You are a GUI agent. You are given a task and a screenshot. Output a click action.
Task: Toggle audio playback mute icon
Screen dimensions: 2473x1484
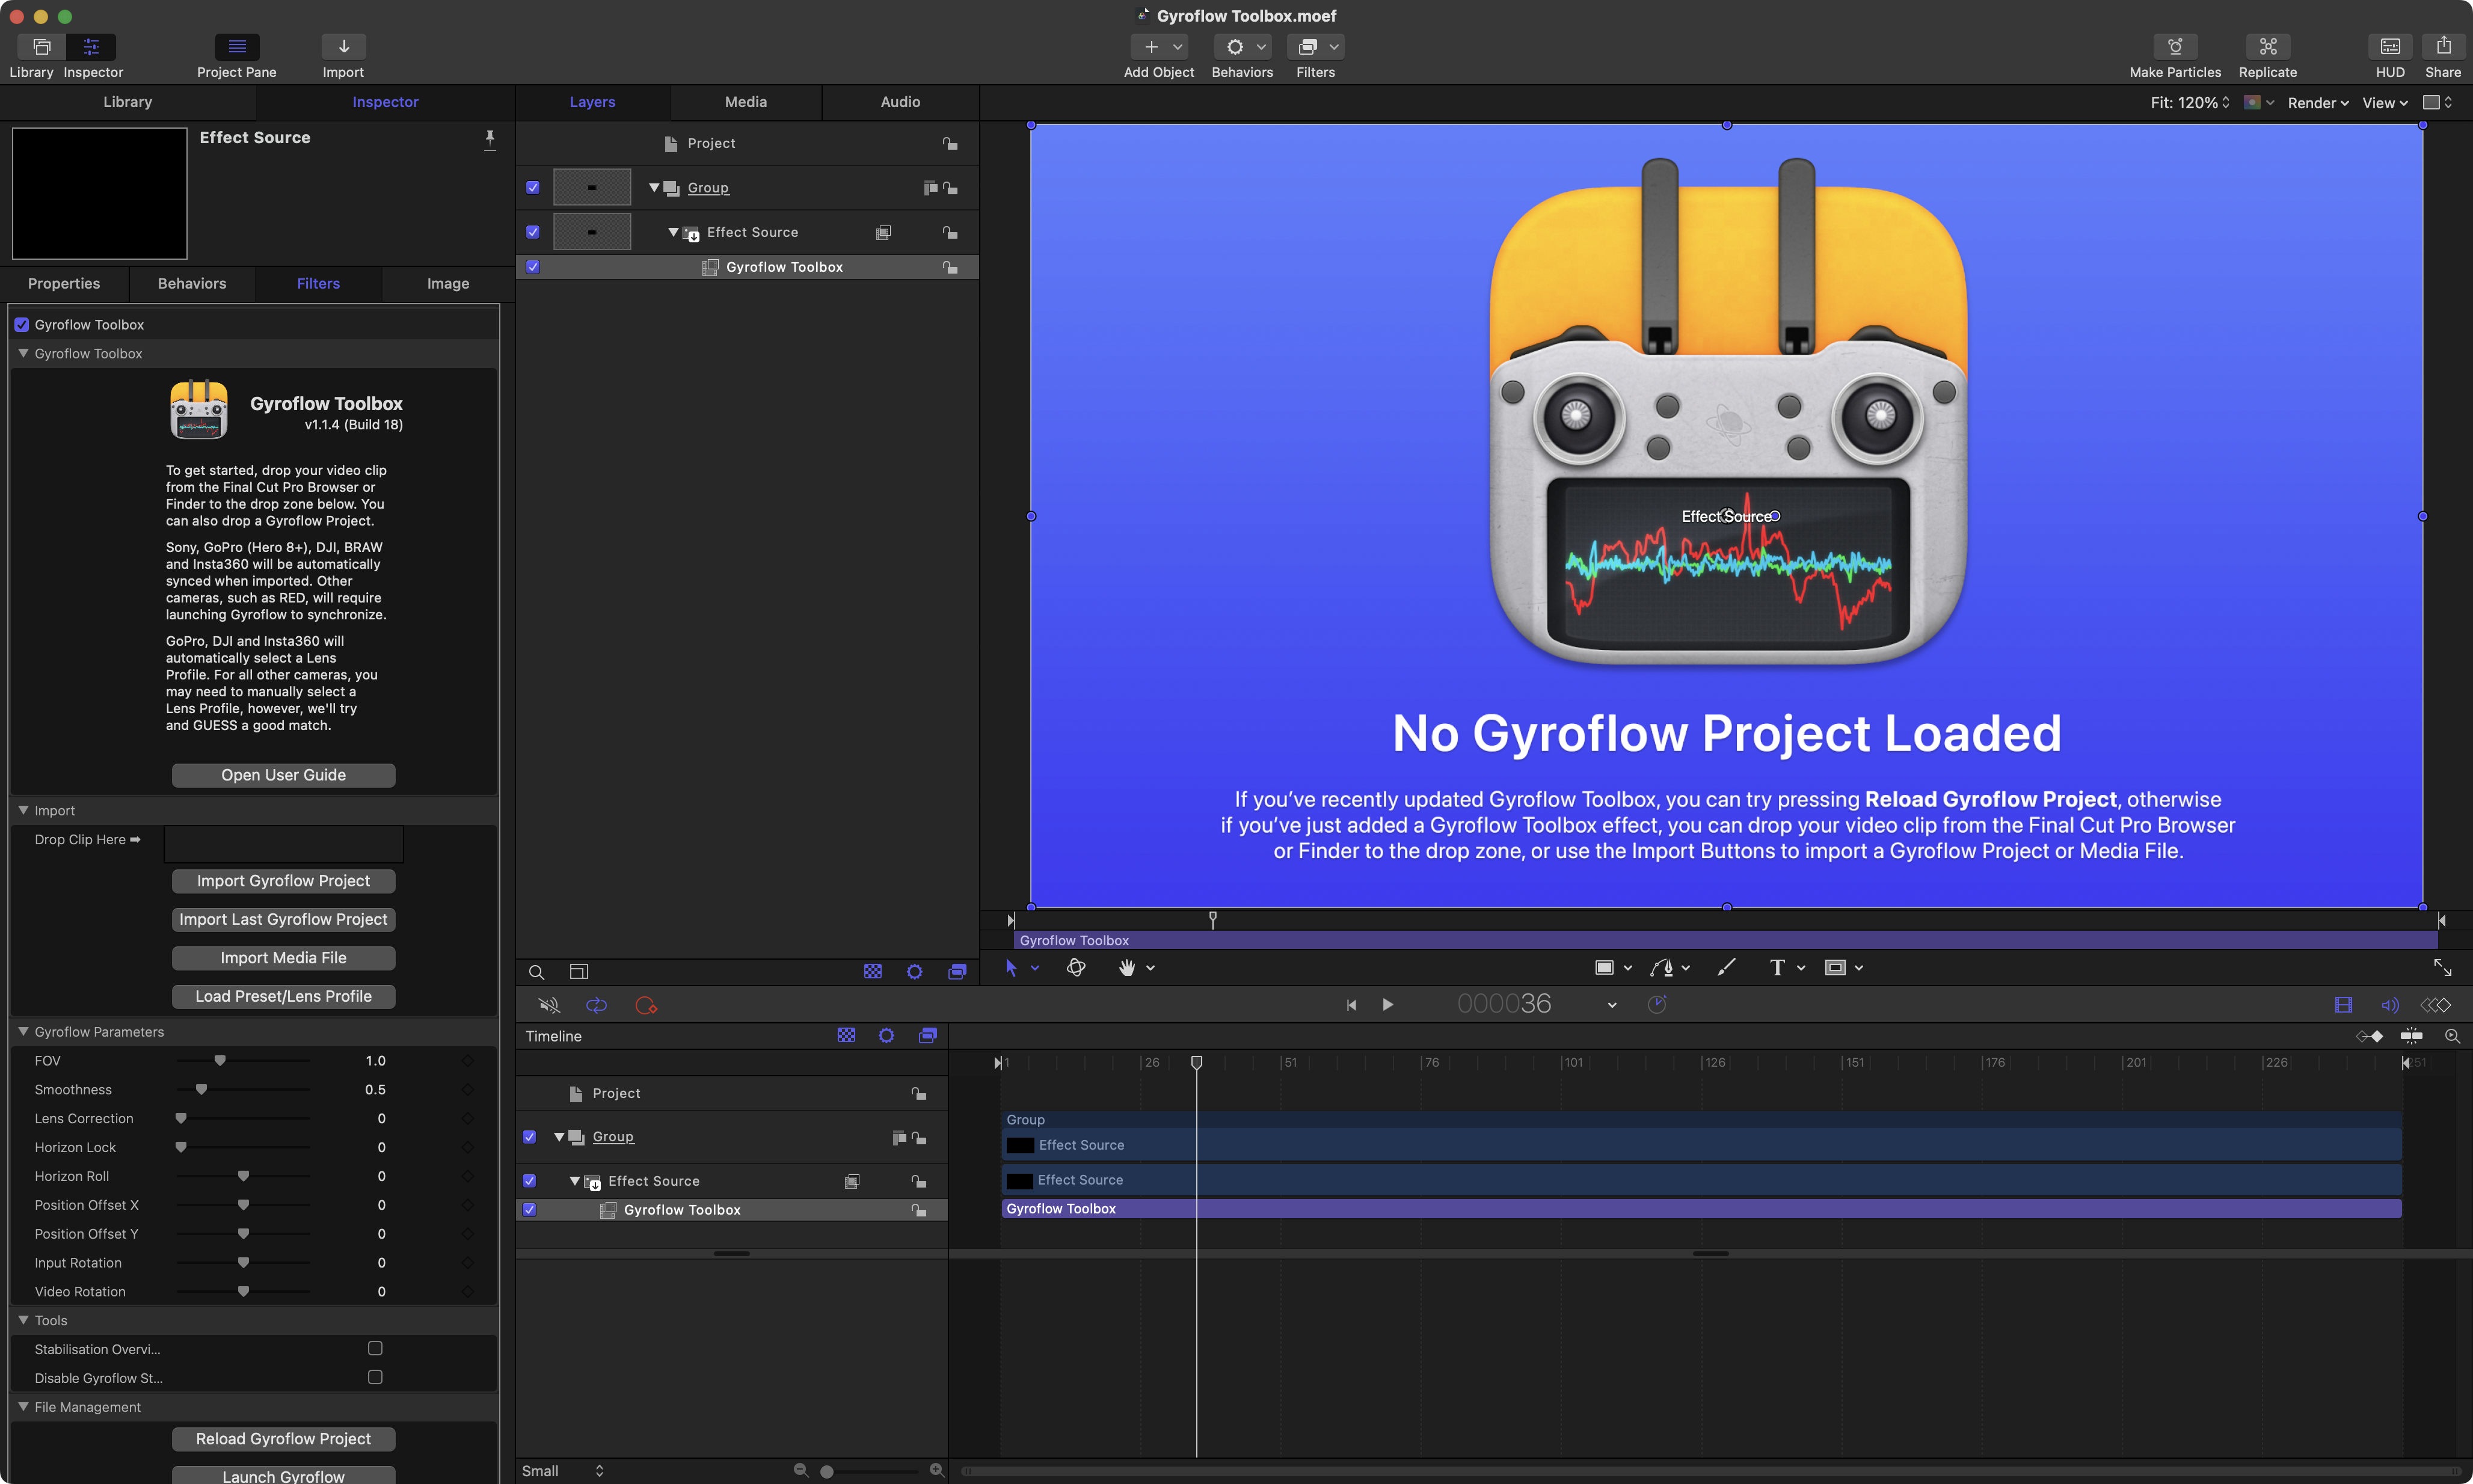pos(549,1005)
